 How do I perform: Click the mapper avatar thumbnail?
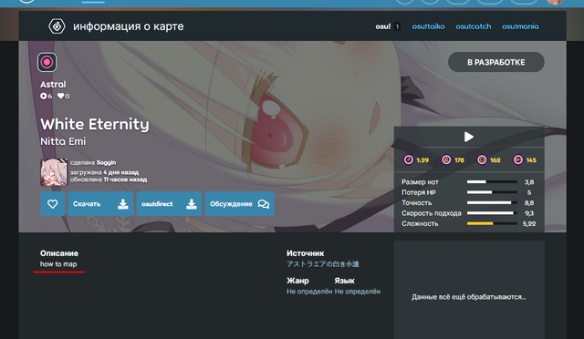54,172
